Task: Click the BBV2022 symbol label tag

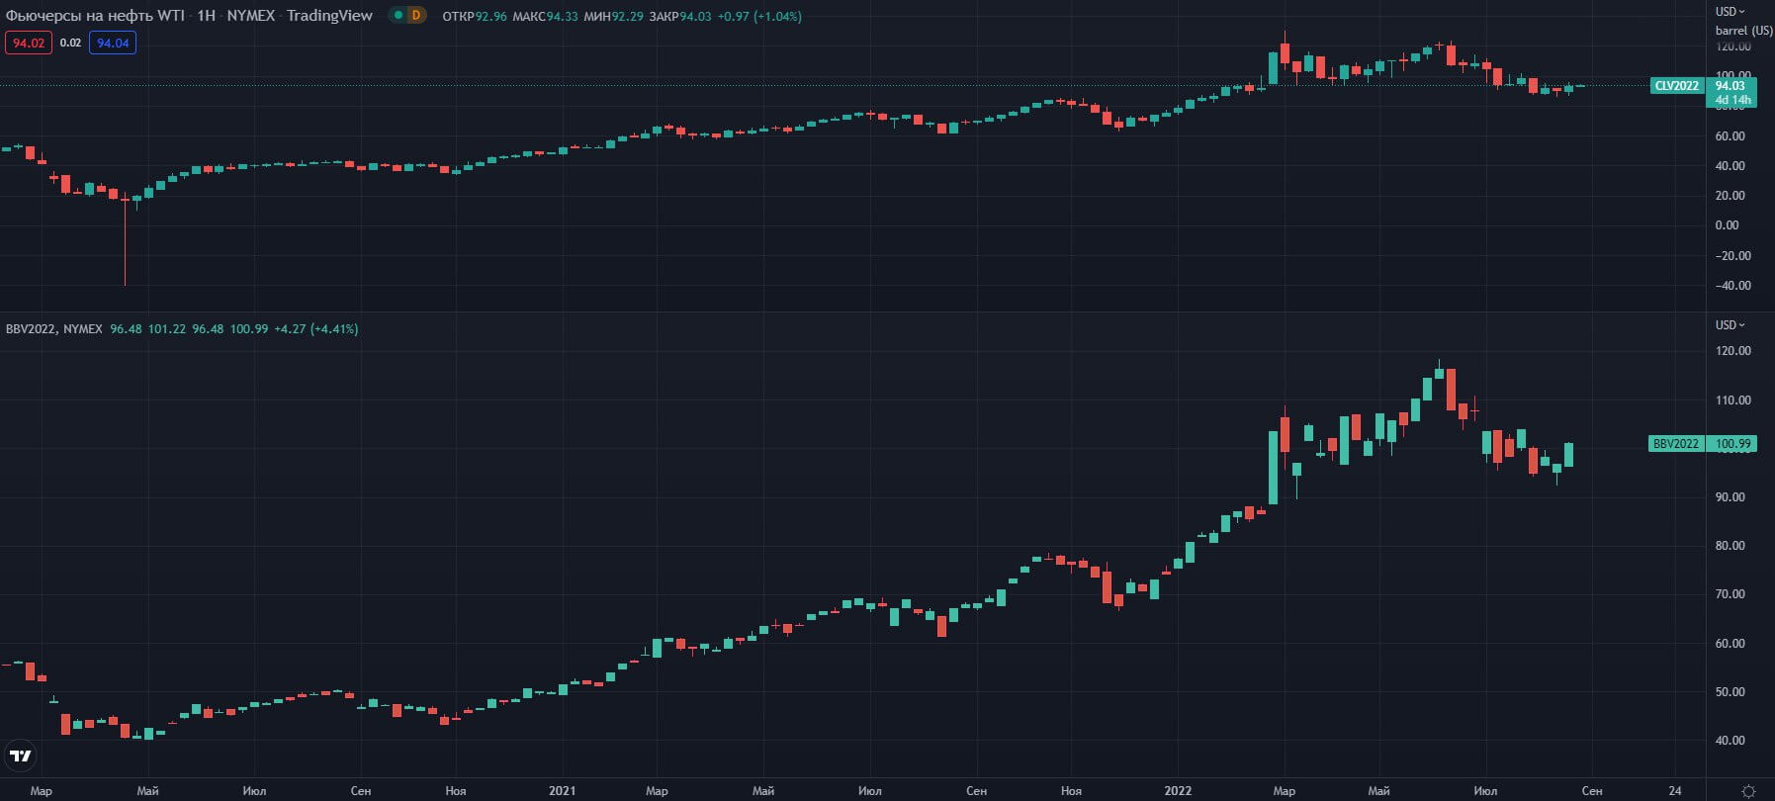Action: tap(1676, 443)
